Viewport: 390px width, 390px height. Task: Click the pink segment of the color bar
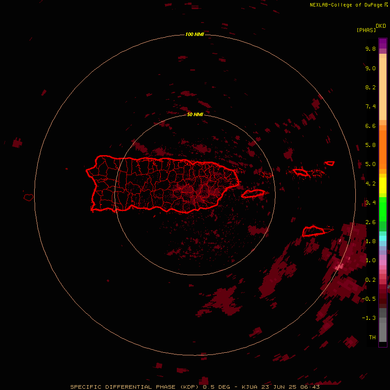pyautogui.click(x=383, y=263)
